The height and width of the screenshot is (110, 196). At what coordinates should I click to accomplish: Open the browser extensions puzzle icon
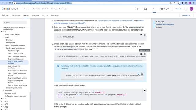pyautogui.click(x=183, y=3)
